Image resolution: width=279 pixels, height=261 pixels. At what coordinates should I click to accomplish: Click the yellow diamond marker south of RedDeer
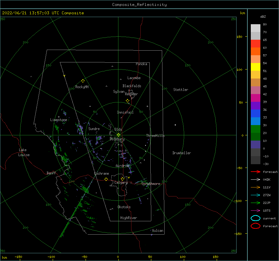[x=128, y=101]
